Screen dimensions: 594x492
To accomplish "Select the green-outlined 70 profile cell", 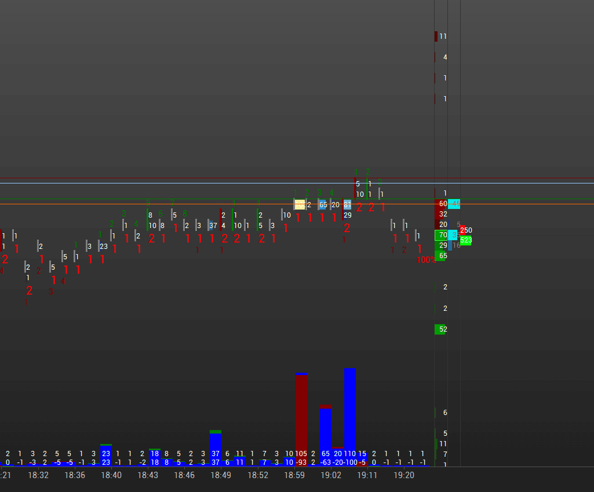I will [x=441, y=235].
